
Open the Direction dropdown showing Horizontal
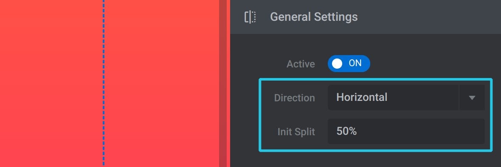(x=406, y=97)
